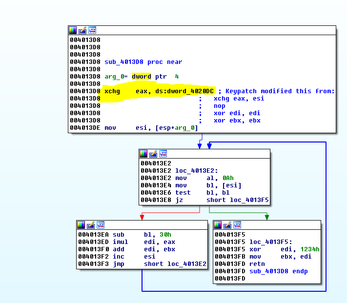This screenshot has width=347, height=303.
Task: Click group icon on the 004013EA block
Action: 101,225
